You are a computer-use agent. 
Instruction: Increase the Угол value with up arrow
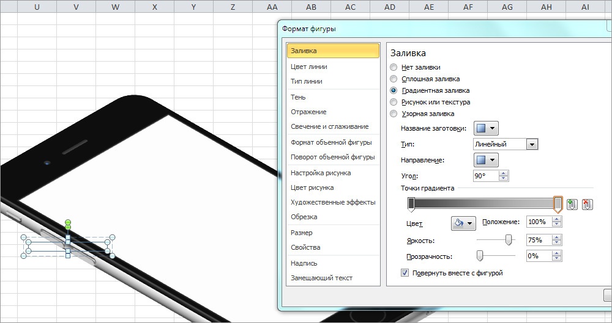pos(504,173)
